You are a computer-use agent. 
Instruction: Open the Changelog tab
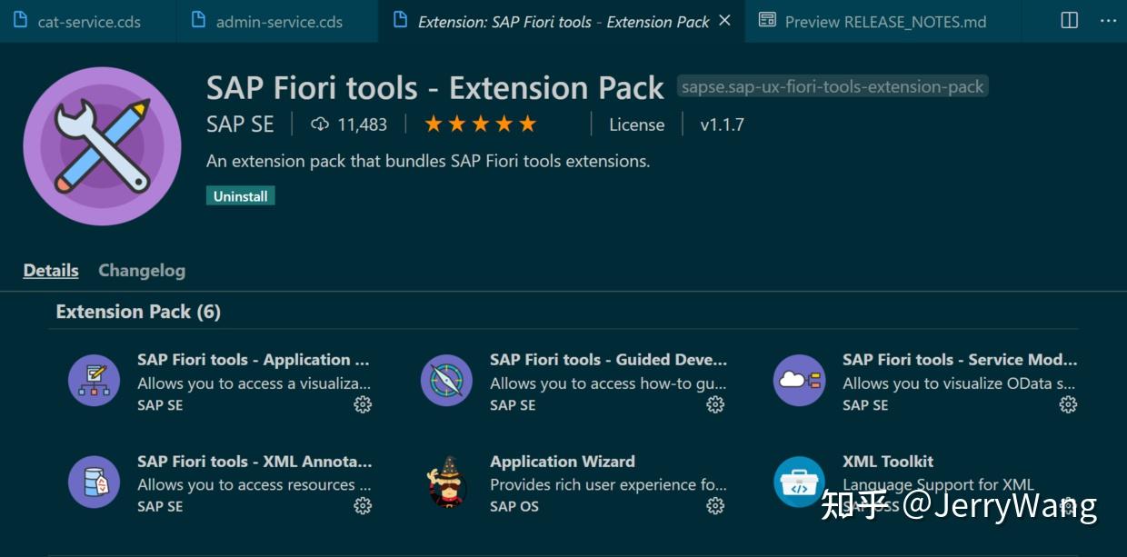142,271
